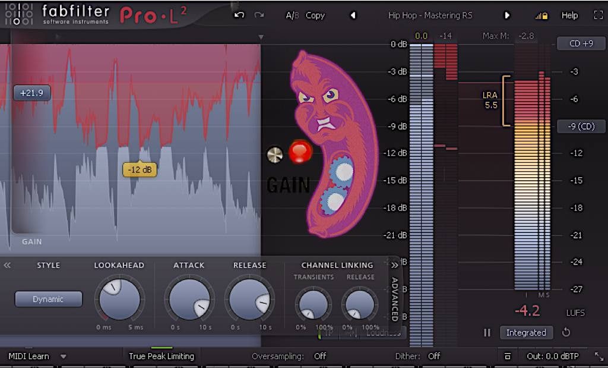Redo the last change
Viewport: 608px width, 368px height.
pyautogui.click(x=259, y=15)
